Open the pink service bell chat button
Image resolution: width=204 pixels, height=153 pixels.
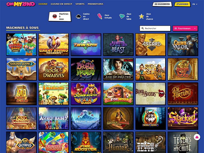(x=197, y=137)
